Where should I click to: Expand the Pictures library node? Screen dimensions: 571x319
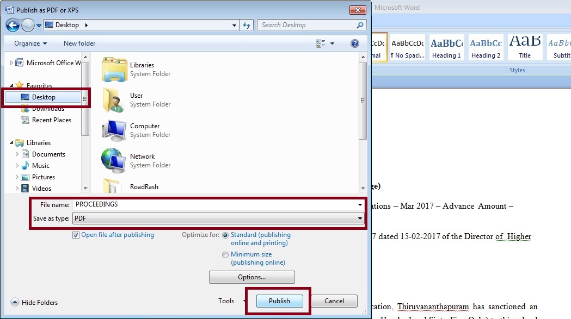click(17, 177)
